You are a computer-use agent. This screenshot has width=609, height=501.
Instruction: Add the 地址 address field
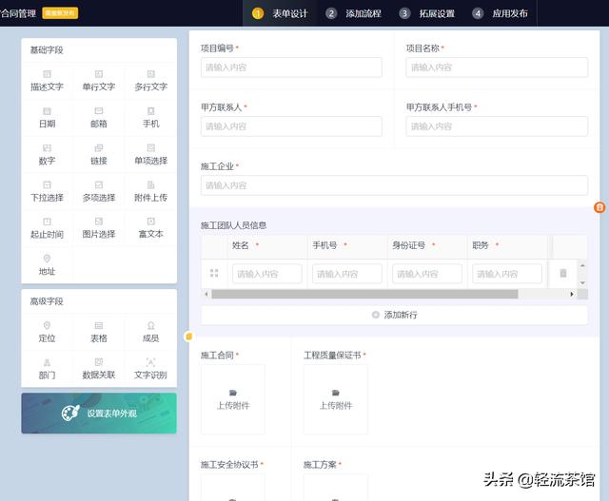pyautogui.click(x=47, y=264)
